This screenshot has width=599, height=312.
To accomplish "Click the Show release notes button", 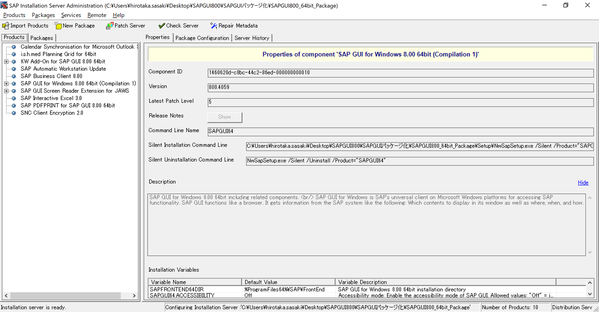I will pos(225,117).
